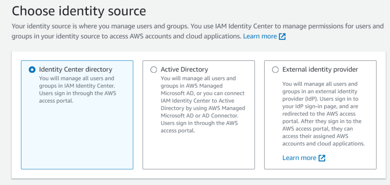Click blank space at bottom of Active Directory card
The height and width of the screenshot is (185, 390).
click(x=198, y=154)
